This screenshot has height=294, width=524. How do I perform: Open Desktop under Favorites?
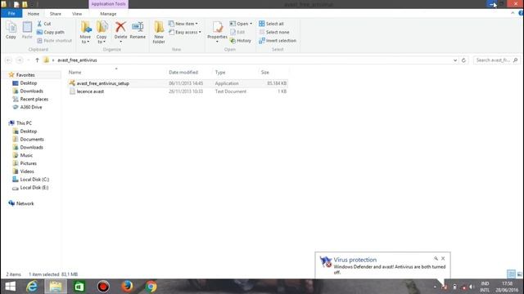29,82
